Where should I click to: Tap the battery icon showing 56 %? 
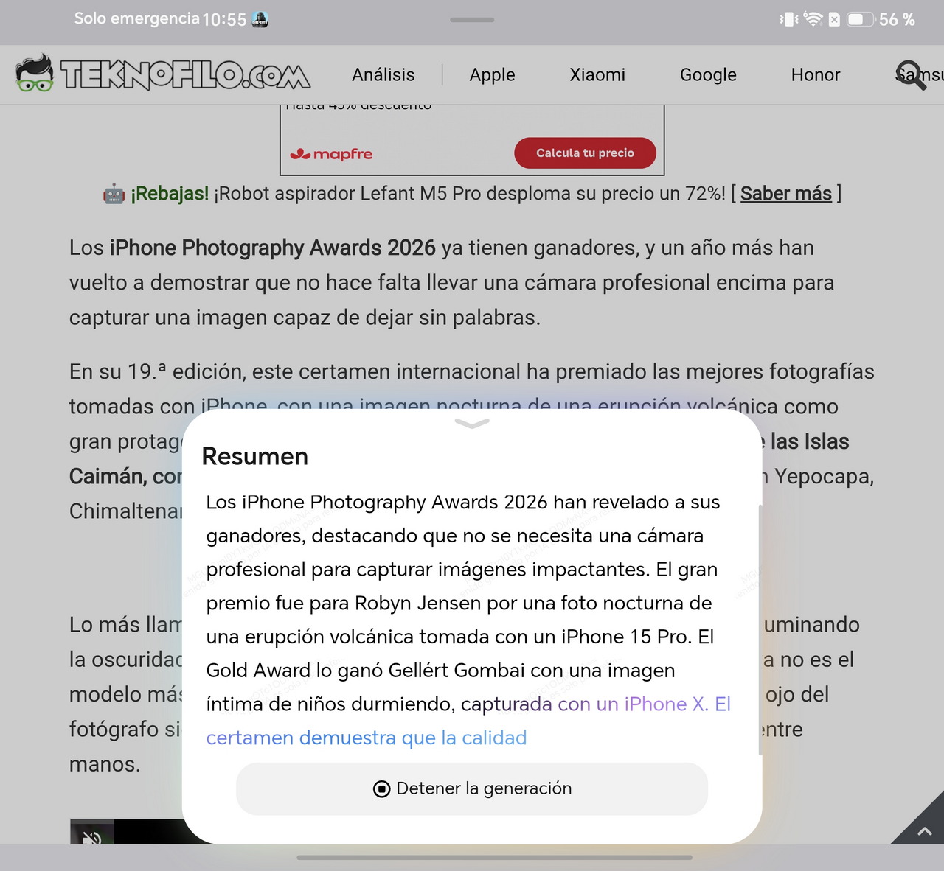860,19
